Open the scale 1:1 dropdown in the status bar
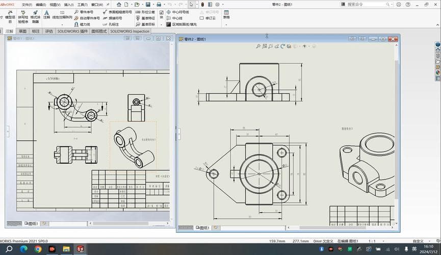441x255 pixels. click(x=383, y=241)
